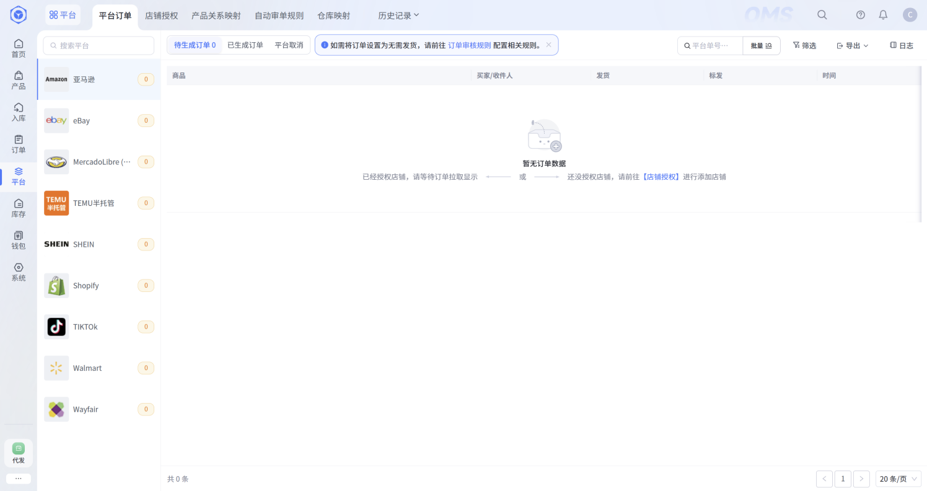The image size is (927, 491).
Task: Click the 平台 module button in header
Action: (63, 15)
